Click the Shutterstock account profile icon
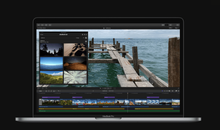 tap(82, 35)
